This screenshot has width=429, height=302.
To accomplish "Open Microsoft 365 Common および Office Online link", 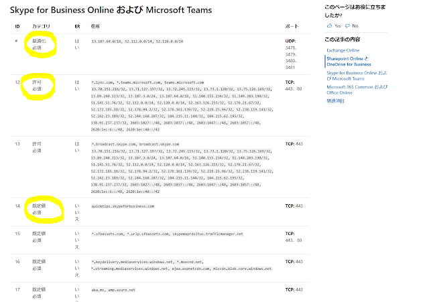I will 357,90.
